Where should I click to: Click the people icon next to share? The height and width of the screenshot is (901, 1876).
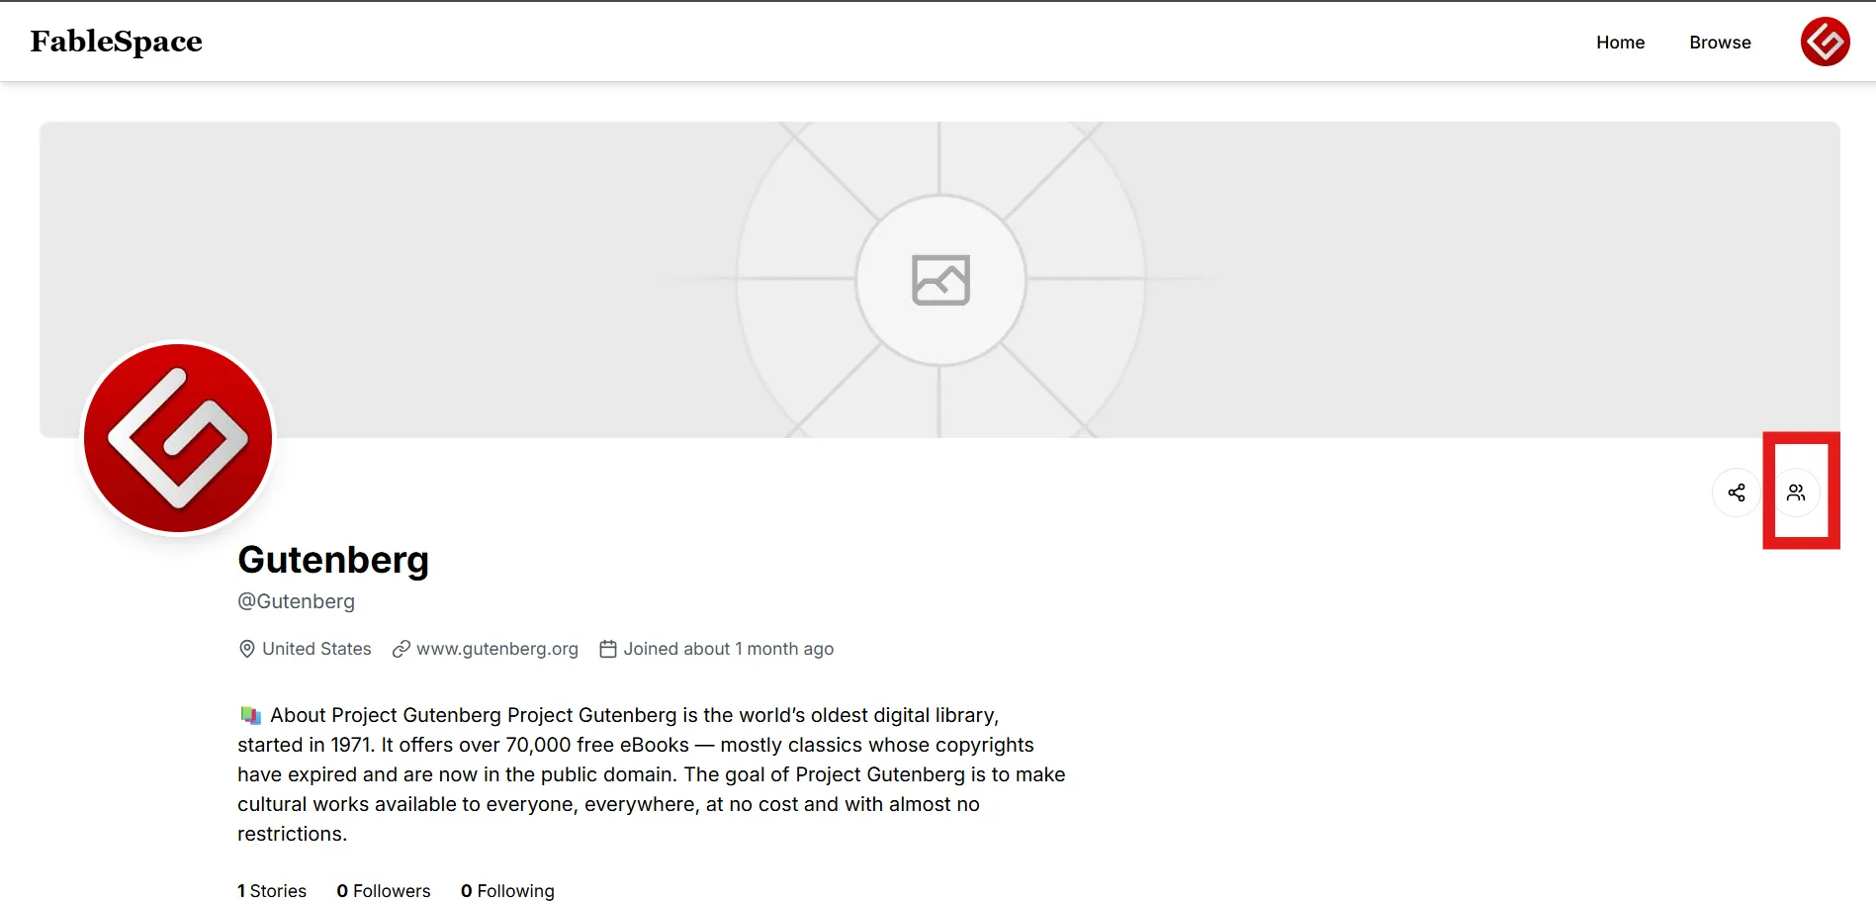1796,493
